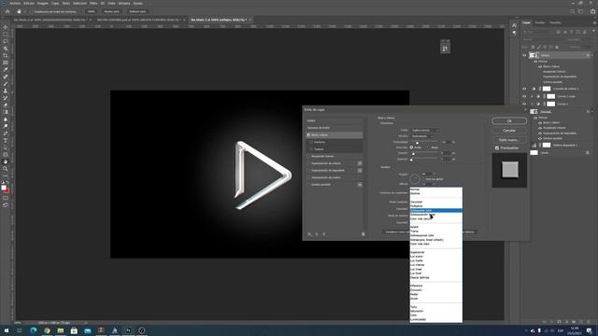
Task: Enable the Textura checkbox
Action: click(x=311, y=149)
